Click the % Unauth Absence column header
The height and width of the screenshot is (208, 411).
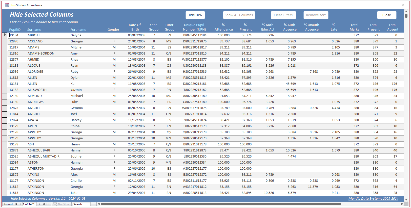[x=312, y=27]
